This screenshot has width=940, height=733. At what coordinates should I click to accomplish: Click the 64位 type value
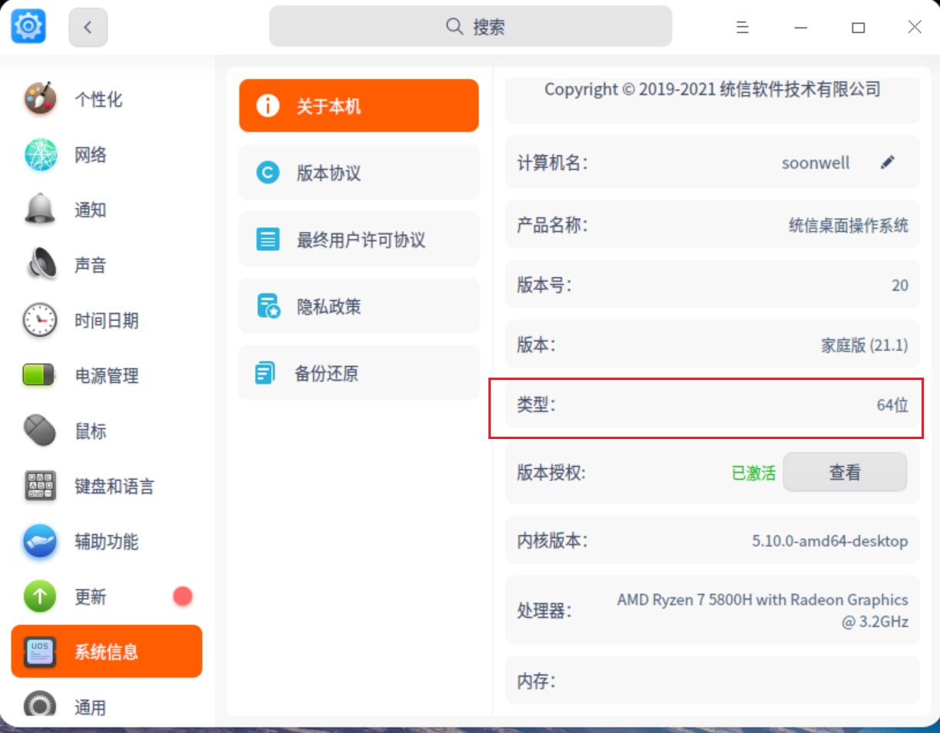coord(892,404)
